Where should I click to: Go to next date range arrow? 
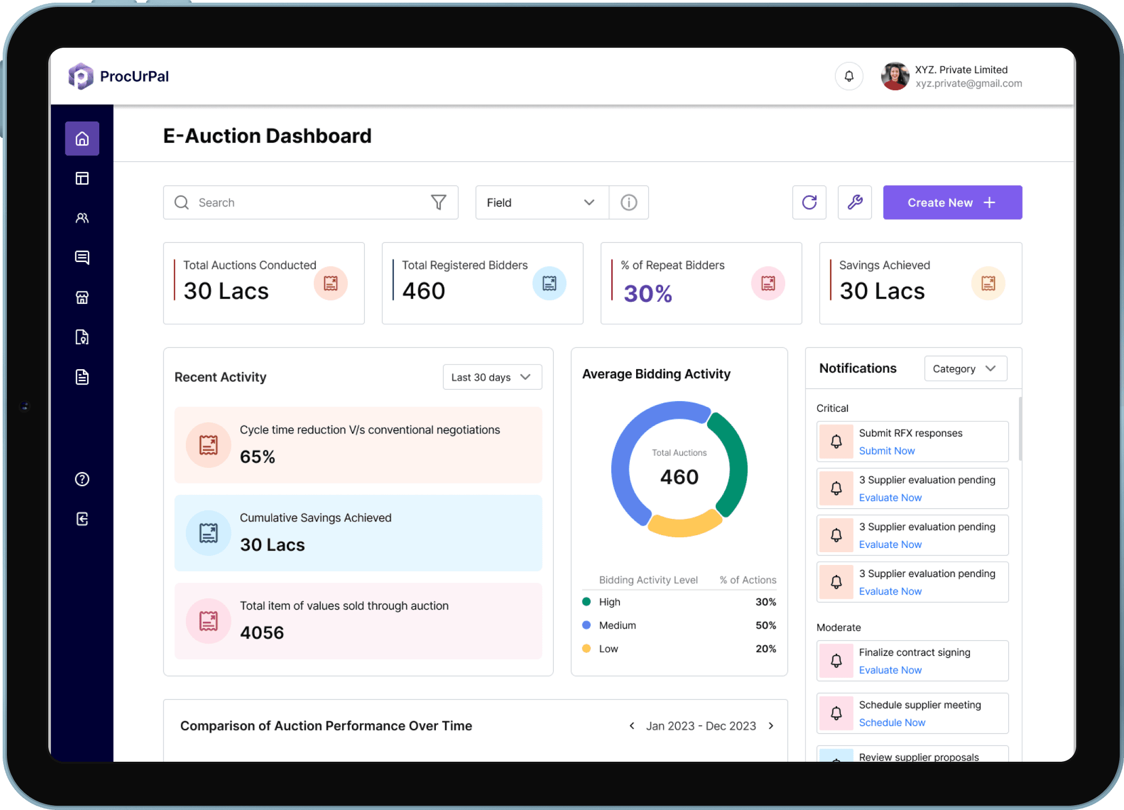(771, 726)
